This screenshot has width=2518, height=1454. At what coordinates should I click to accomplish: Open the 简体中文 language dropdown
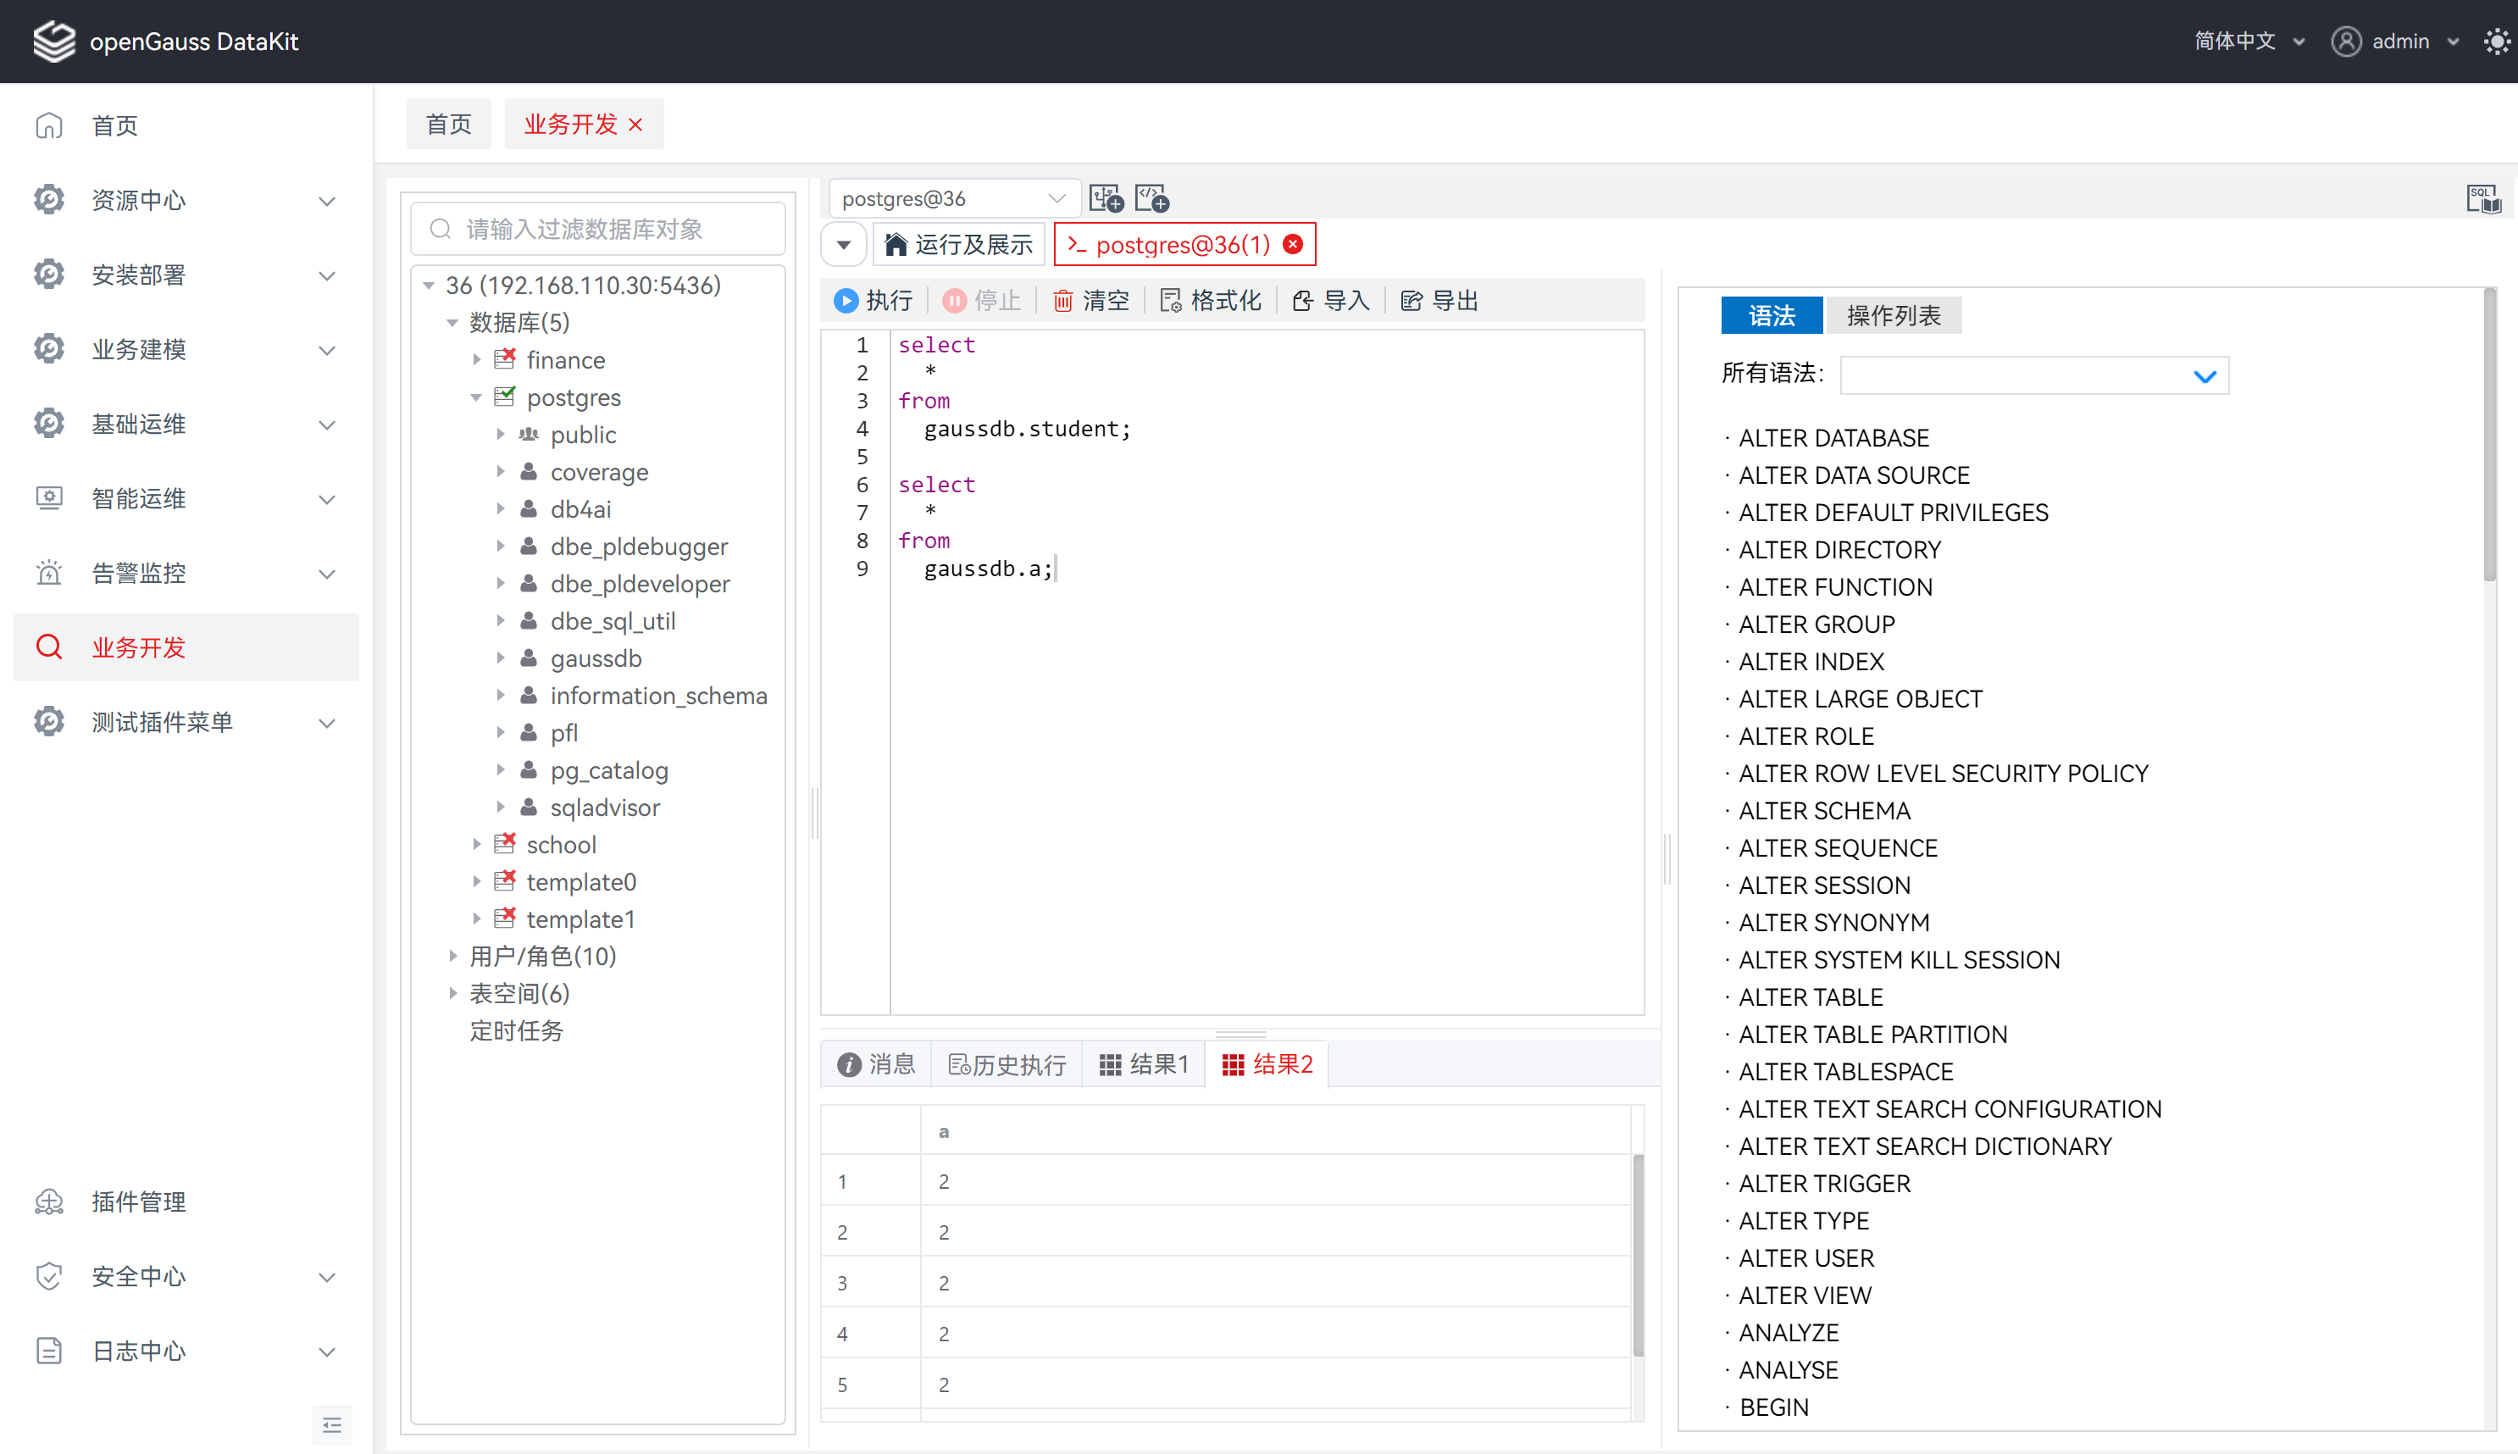coord(2249,41)
